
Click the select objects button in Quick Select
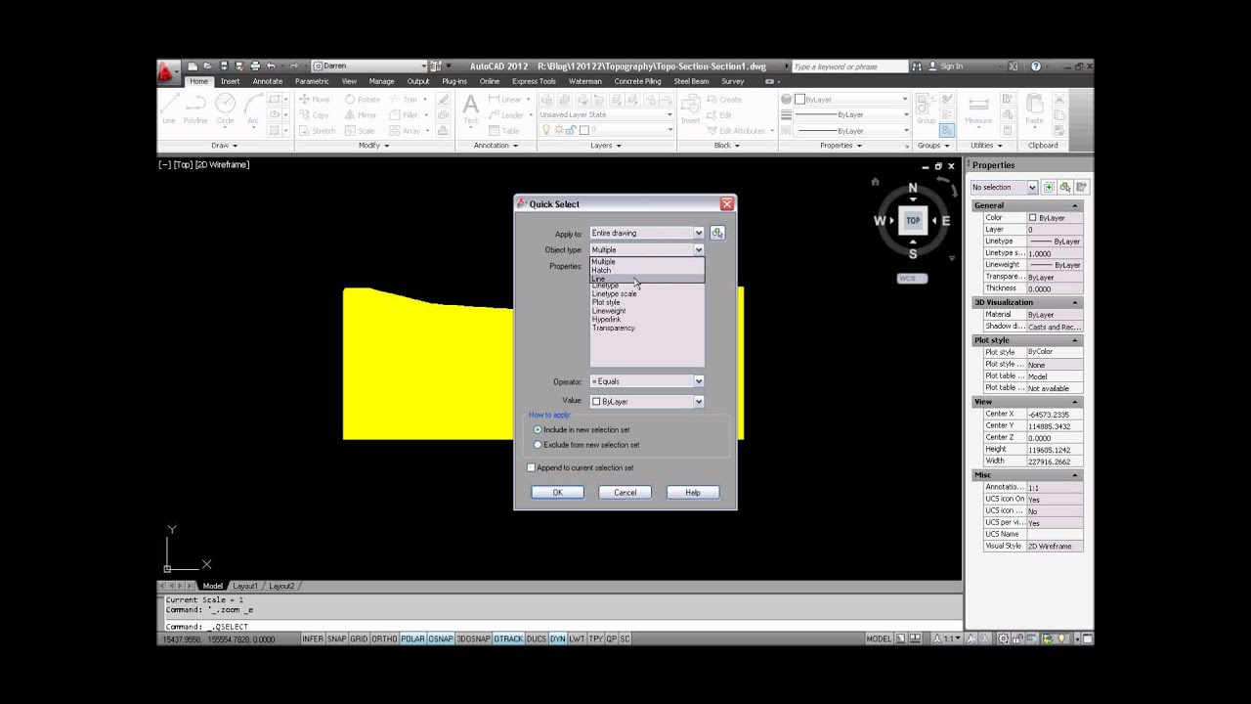click(x=717, y=233)
